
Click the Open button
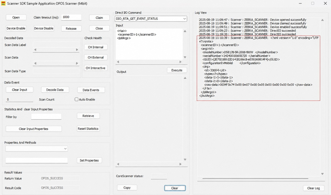[x=16, y=17]
